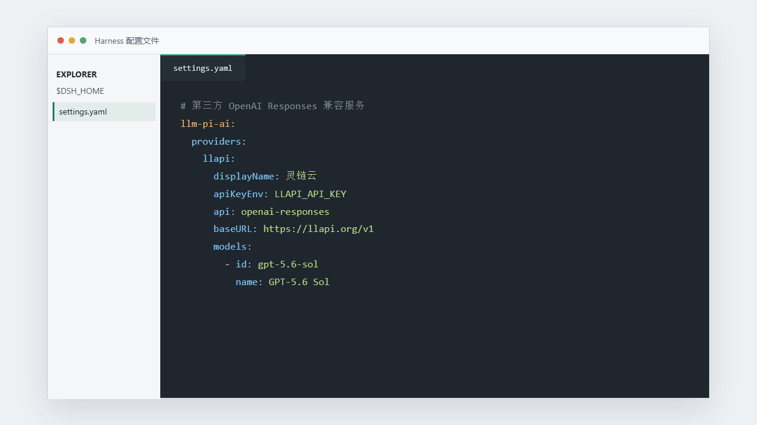Click the red window close dot
The width and height of the screenshot is (757, 425).
pos(60,41)
